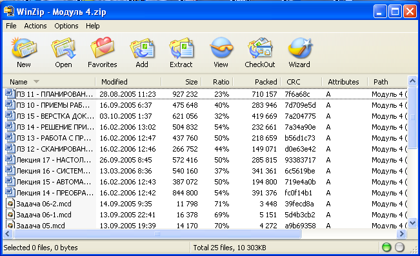The image size is (420, 256).
Task: Click the Name column sort arrow
Action: [36, 81]
